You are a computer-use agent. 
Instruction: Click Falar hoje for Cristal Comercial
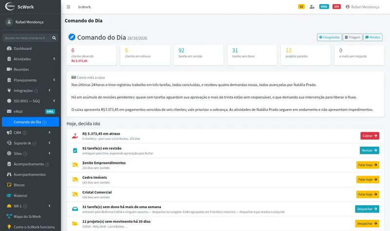click(x=368, y=194)
